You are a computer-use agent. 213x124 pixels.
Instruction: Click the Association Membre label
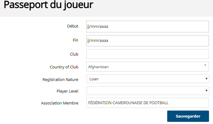(x=60, y=103)
